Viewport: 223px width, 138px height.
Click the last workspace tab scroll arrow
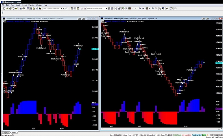point(9,133)
